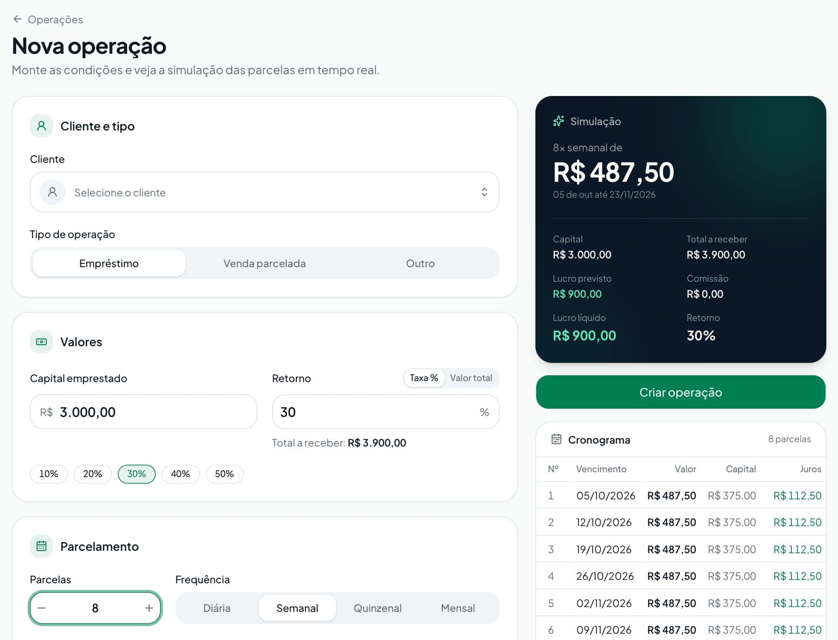Image resolution: width=838 pixels, height=640 pixels.
Task: Open the Selecione o cliente dropdown
Action: [x=264, y=192]
